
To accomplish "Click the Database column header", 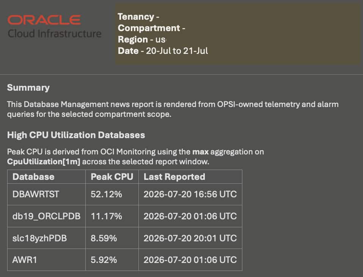I will click(x=33, y=177).
